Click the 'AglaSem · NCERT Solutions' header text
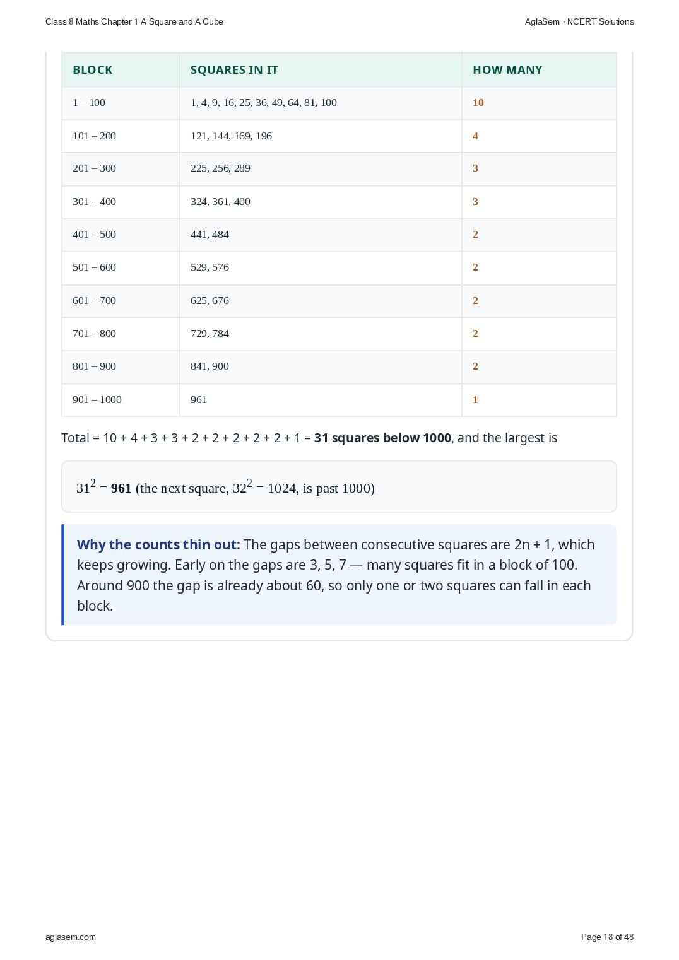679x960 pixels. 579,21
